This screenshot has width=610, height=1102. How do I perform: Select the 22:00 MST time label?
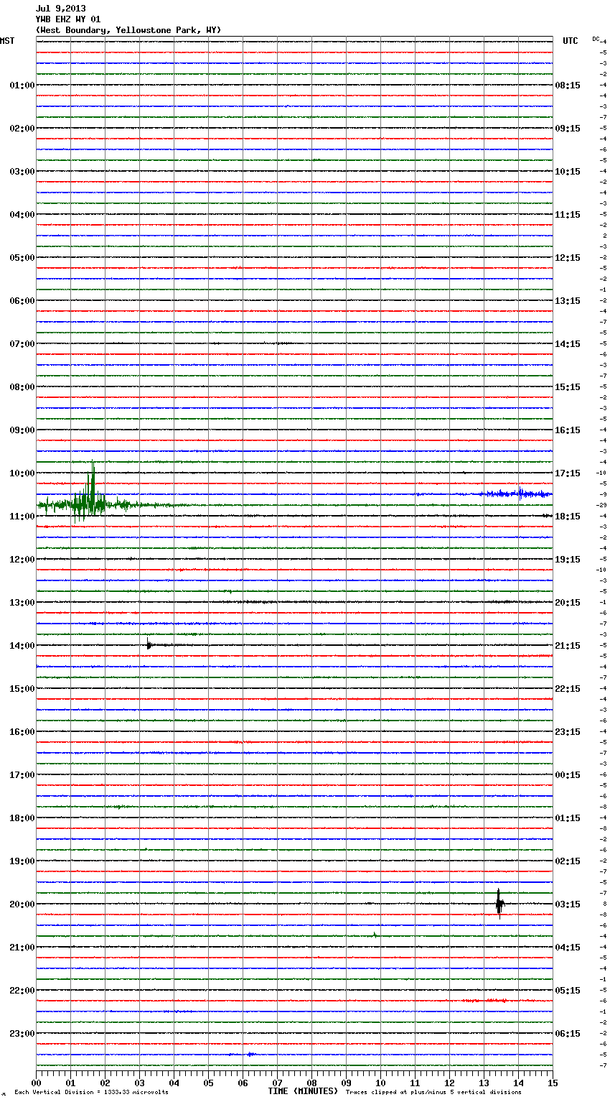point(22,991)
